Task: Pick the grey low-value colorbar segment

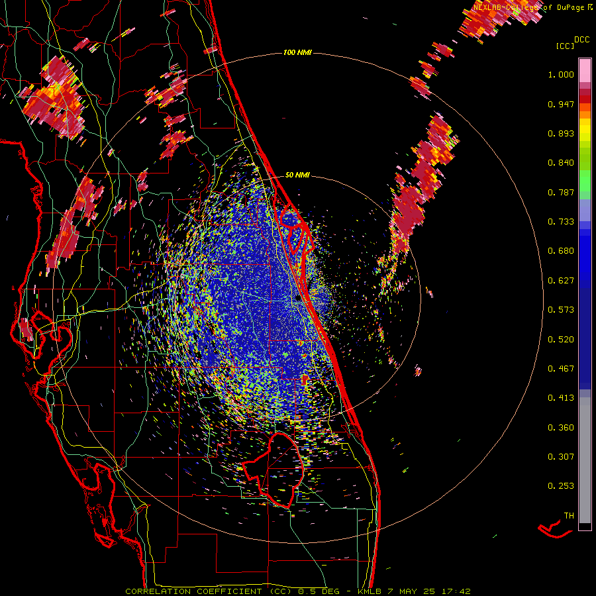Action: [585, 460]
